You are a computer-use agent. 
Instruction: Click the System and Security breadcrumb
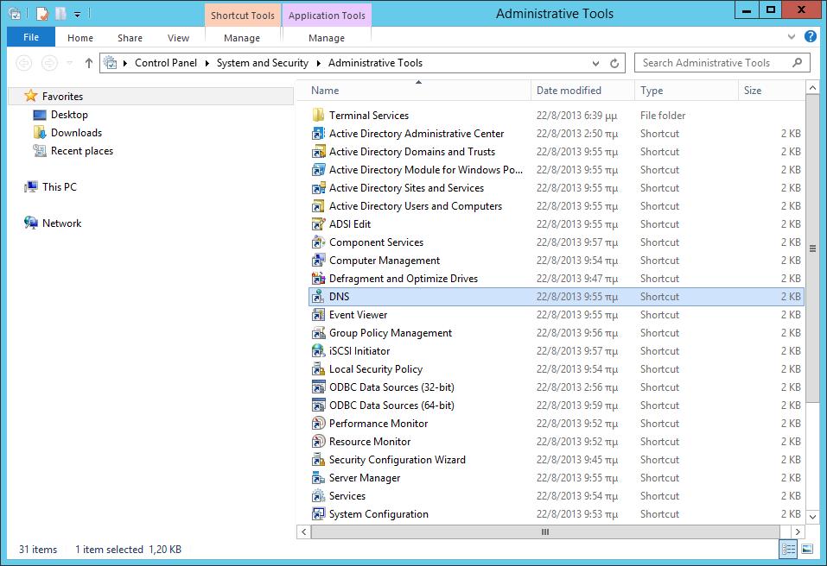[262, 63]
